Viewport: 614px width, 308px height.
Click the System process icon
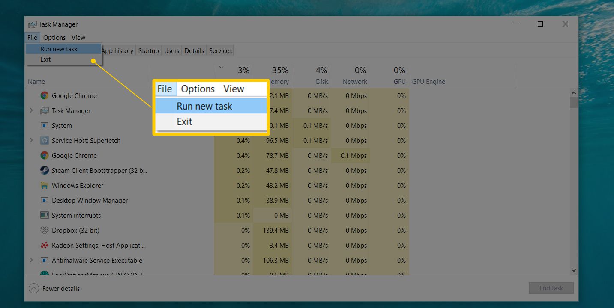click(44, 125)
